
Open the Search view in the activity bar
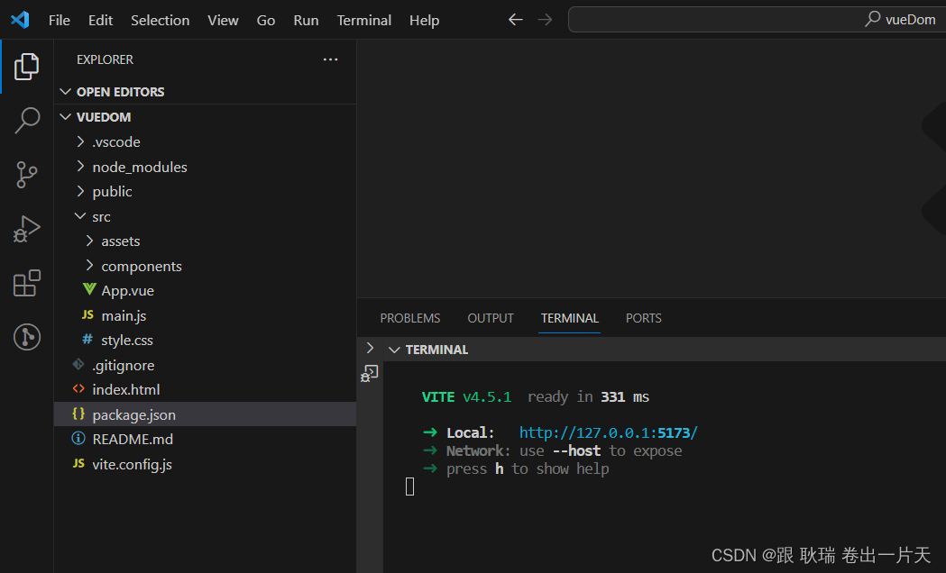coord(26,120)
